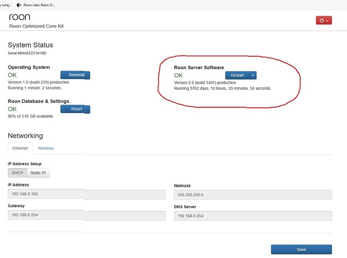Reset the Roon Database & Settings
The height and width of the screenshot is (258, 347).
coord(75,109)
